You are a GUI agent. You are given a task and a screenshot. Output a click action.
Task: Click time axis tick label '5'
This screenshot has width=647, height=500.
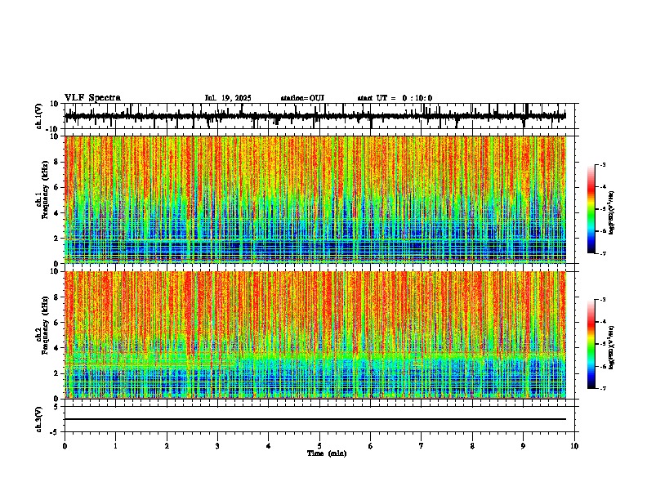click(319, 446)
